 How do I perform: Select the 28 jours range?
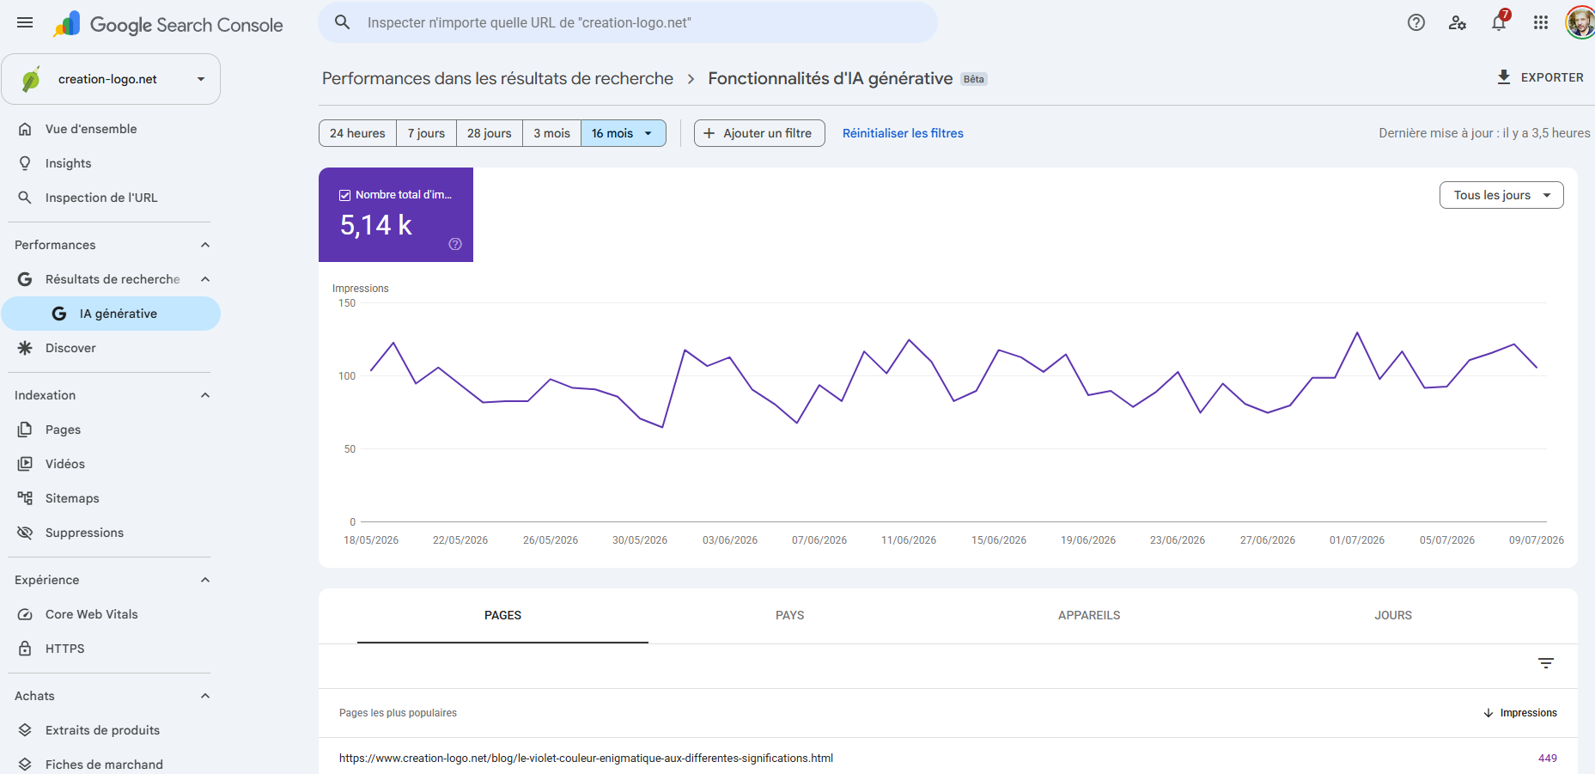tap(490, 133)
